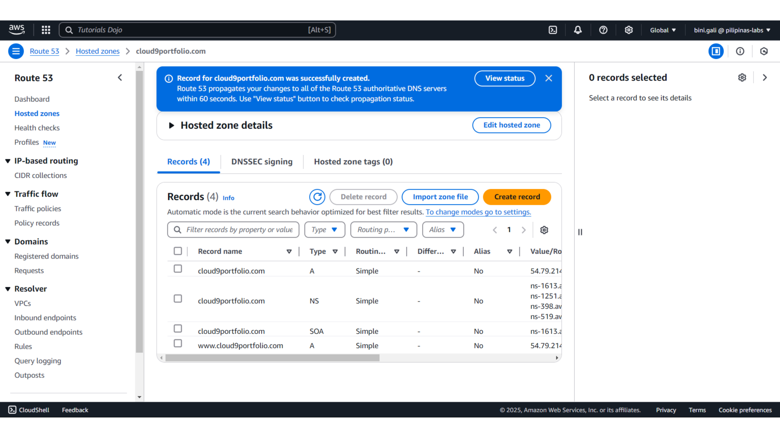Click the Create record button

[x=517, y=197]
